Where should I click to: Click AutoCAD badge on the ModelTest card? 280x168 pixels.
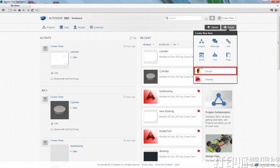[x=199, y=131]
